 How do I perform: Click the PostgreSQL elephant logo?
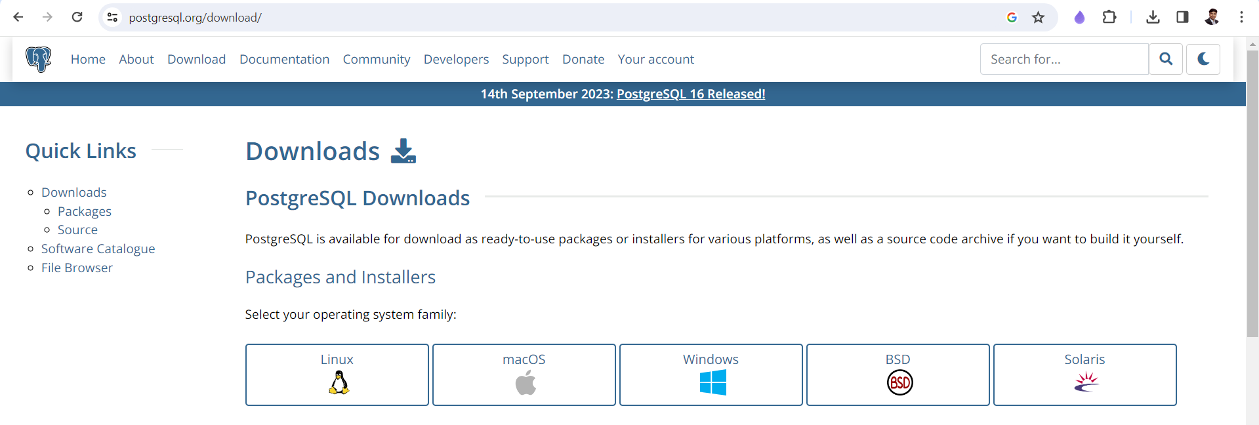tap(38, 59)
